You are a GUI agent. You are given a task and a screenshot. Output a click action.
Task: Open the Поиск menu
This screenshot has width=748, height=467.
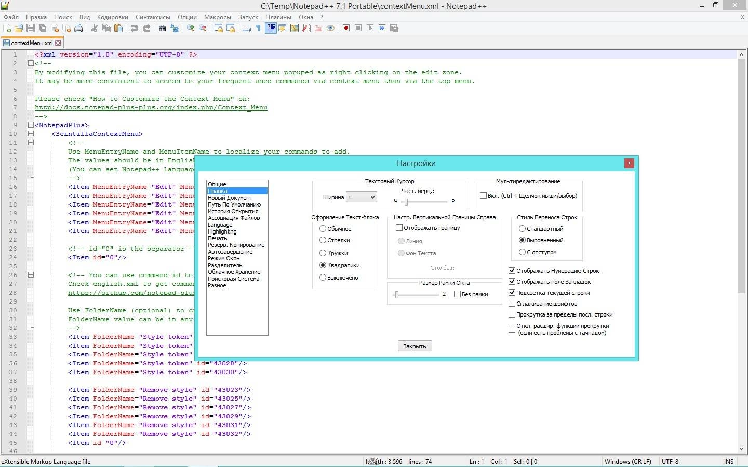pyautogui.click(x=63, y=17)
